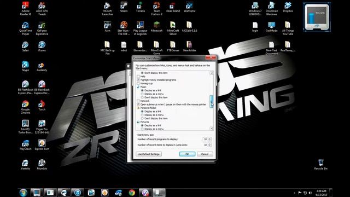Click the CPU meter desktop gadget
Image resolution: width=350 pixels, height=197 pixels.
[x=317, y=18]
